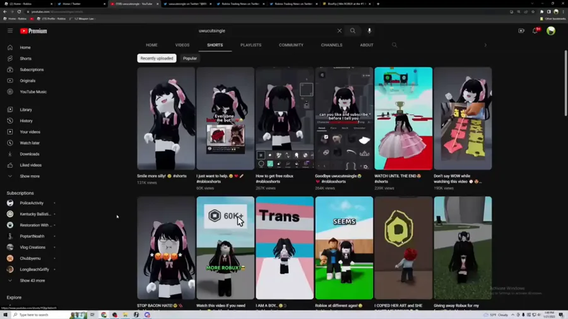Select the Recently uploaded filter chip
This screenshot has width=568, height=319.
click(157, 58)
